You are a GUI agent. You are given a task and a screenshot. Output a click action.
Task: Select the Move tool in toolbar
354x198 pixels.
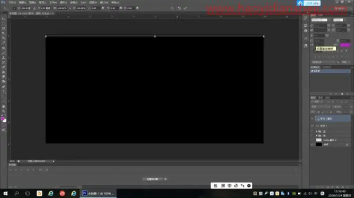point(4,19)
